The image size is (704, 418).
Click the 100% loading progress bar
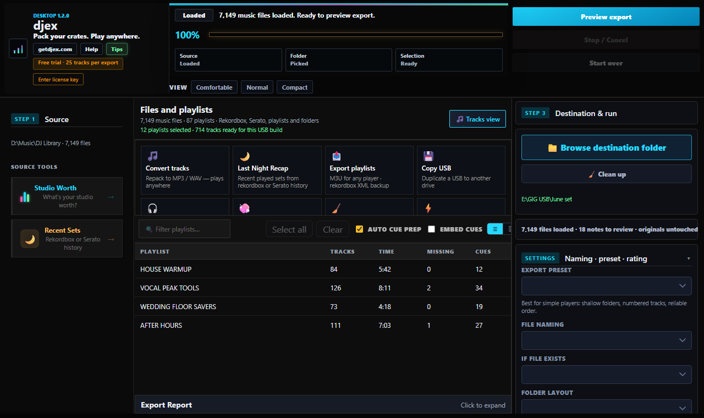[356, 35]
